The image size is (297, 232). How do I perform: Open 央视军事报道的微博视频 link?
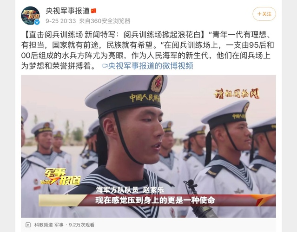point(151,66)
